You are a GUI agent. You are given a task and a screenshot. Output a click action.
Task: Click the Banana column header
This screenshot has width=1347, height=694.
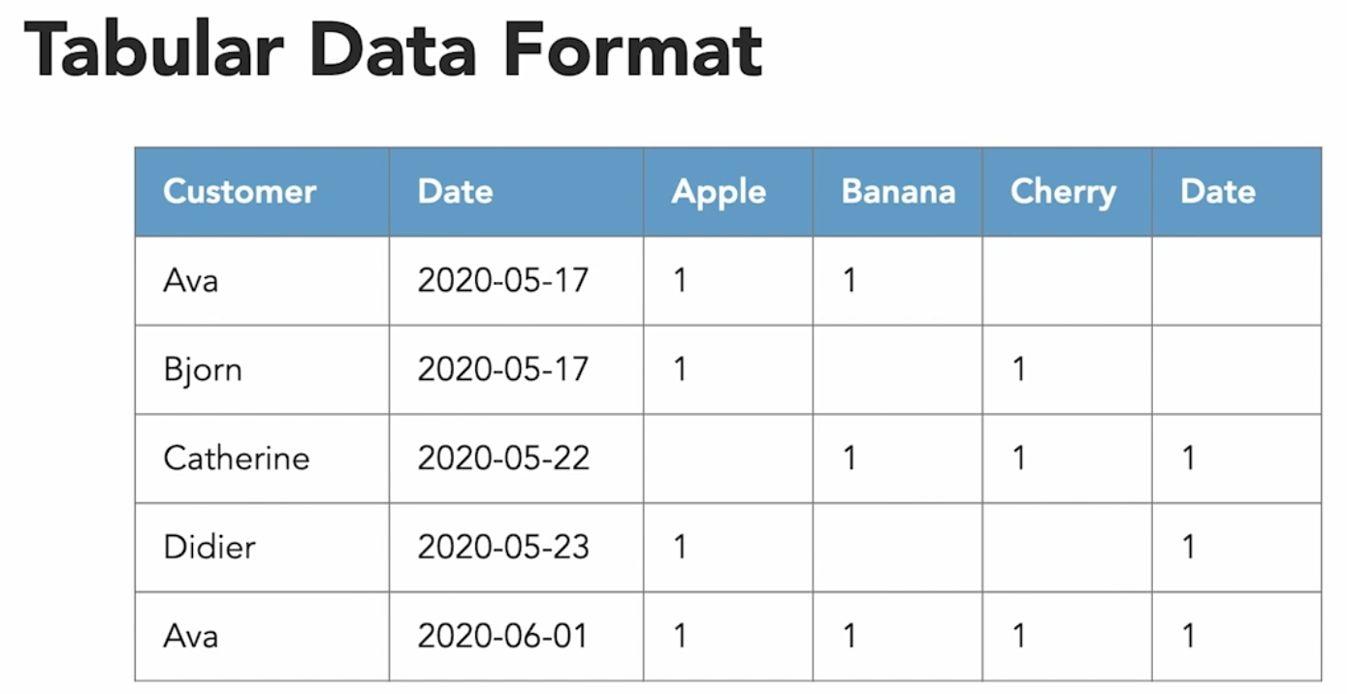pos(898,192)
